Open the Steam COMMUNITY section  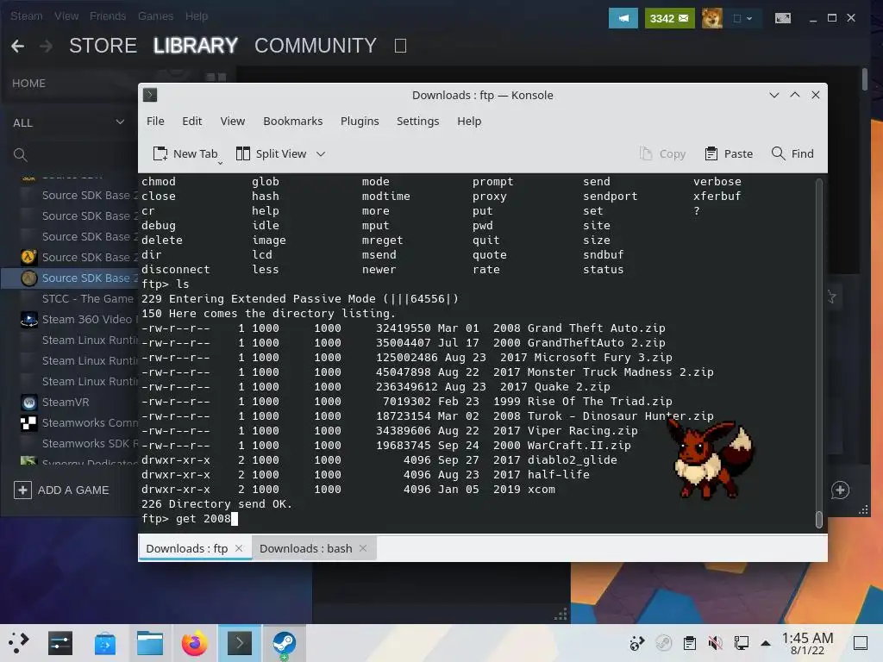pyautogui.click(x=316, y=46)
